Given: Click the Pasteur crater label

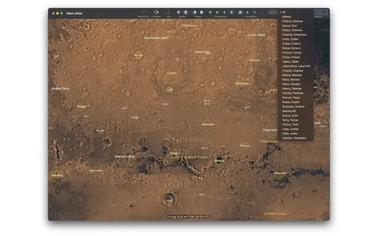Looking at the screenshot, I should tap(139, 55).
